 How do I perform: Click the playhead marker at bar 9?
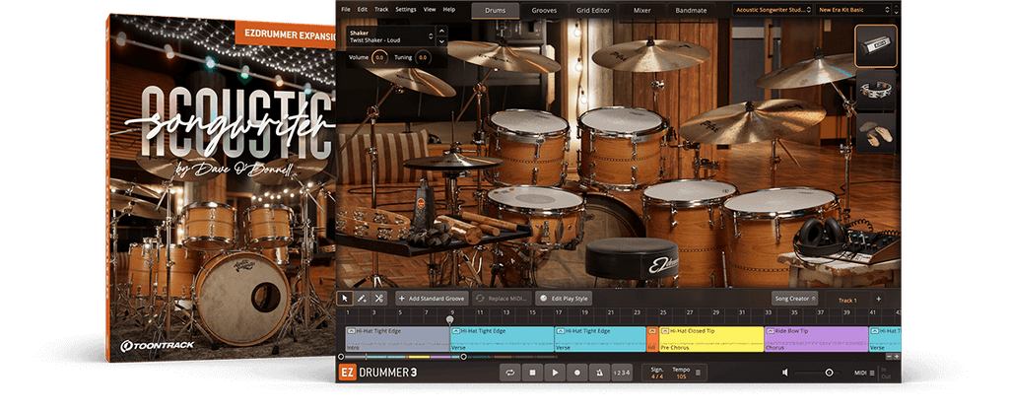pyautogui.click(x=449, y=319)
